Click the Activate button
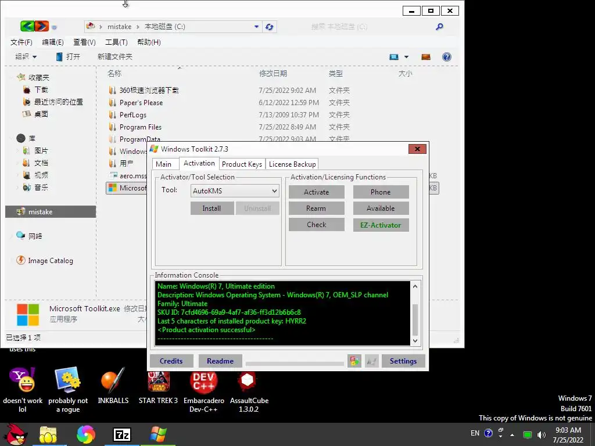The width and height of the screenshot is (595, 446). click(317, 192)
